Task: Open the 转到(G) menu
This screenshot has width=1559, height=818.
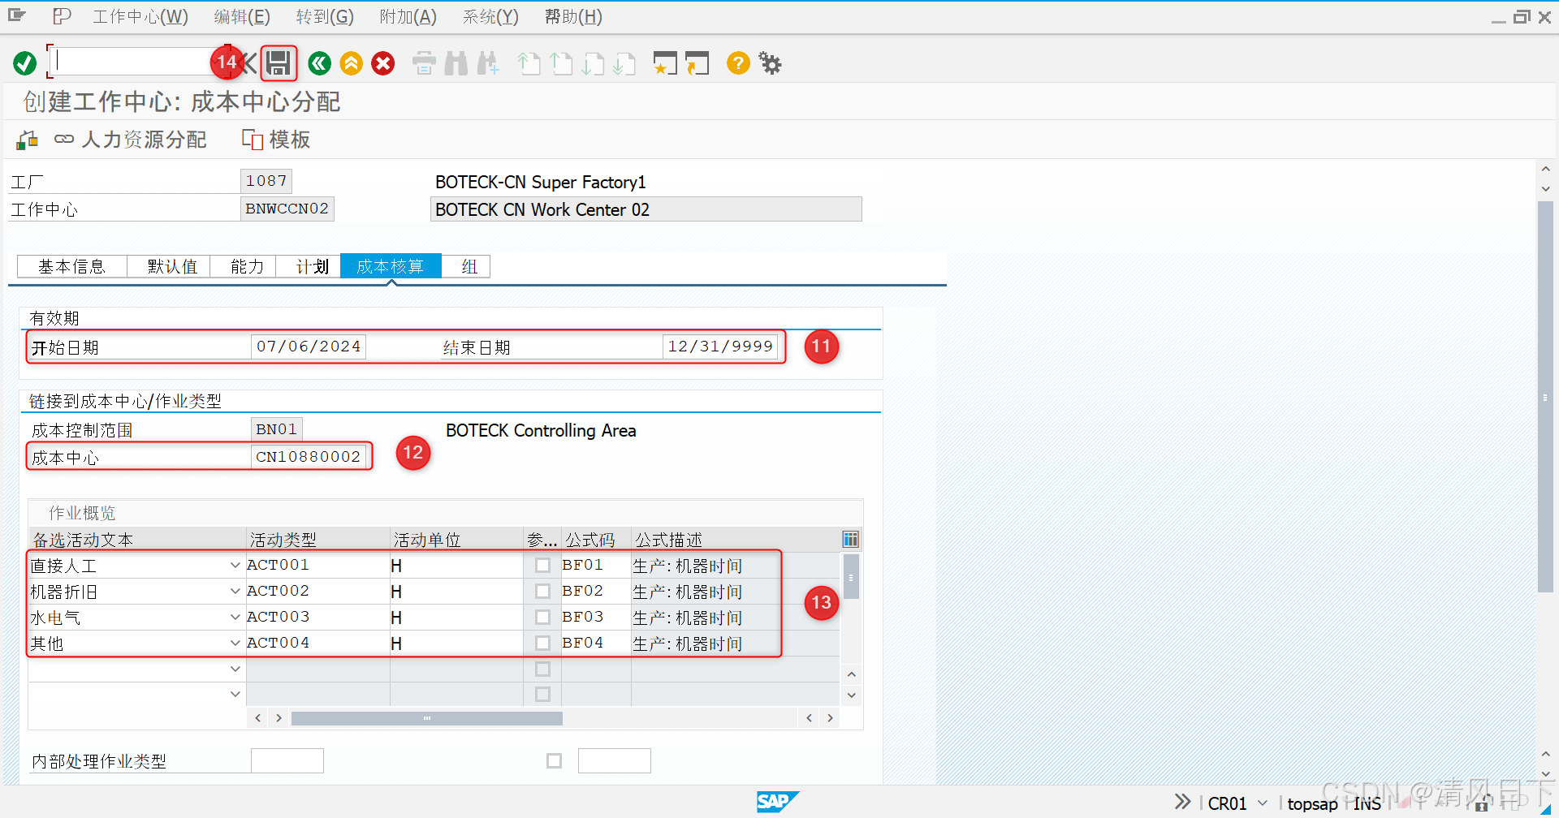Action: [325, 16]
